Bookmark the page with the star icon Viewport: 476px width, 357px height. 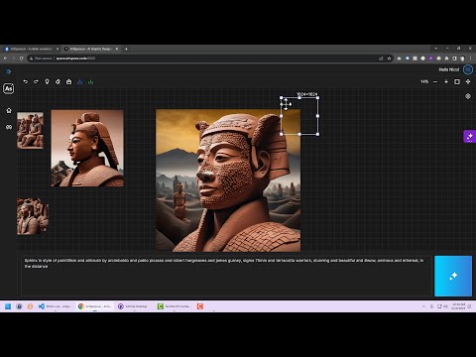(x=389, y=59)
